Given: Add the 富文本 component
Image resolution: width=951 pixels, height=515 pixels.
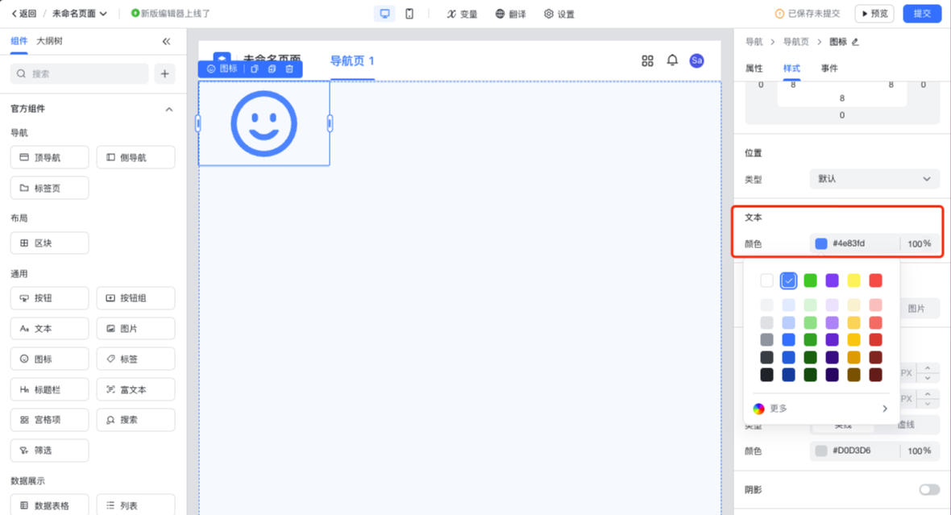Looking at the screenshot, I should [136, 389].
